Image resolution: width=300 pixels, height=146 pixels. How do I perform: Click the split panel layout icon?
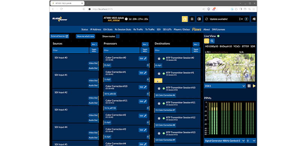[199, 19]
